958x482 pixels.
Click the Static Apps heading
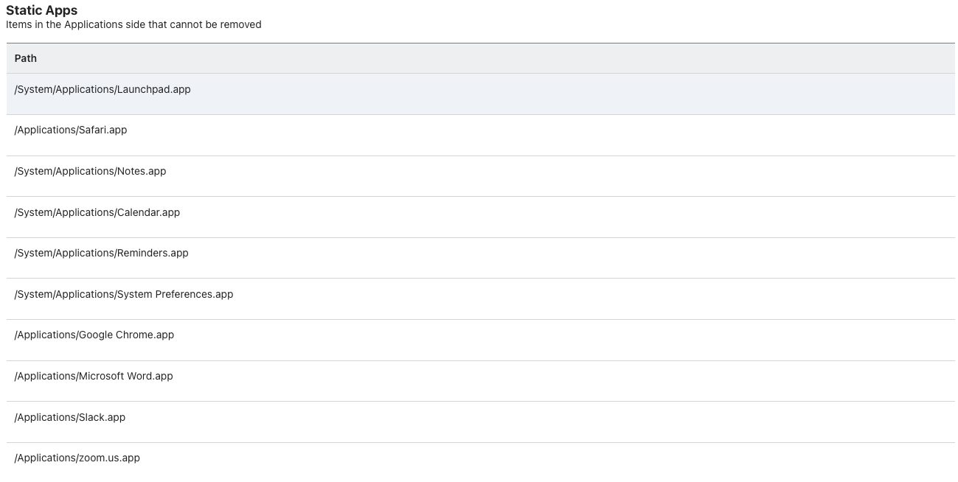(x=41, y=10)
